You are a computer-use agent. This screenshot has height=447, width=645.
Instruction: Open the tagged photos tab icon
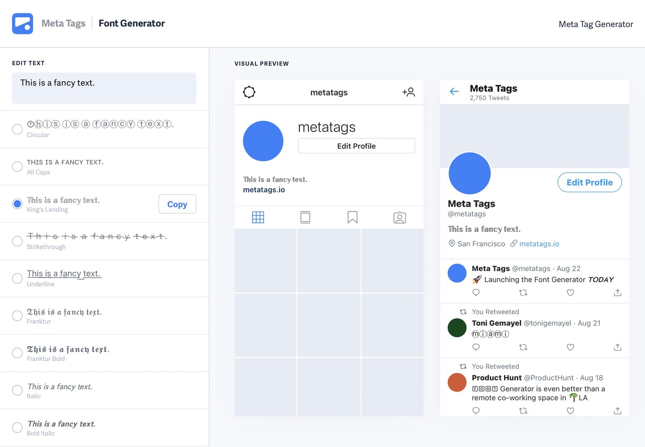pyautogui.click(x=399, y=217)
